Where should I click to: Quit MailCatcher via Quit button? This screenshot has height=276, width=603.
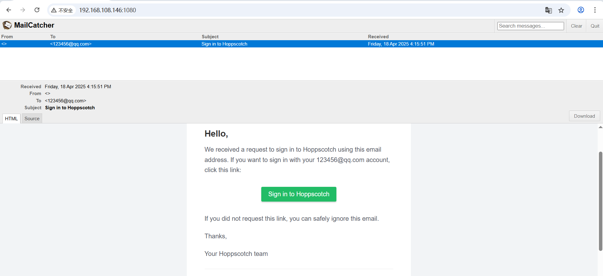[595, 26]
